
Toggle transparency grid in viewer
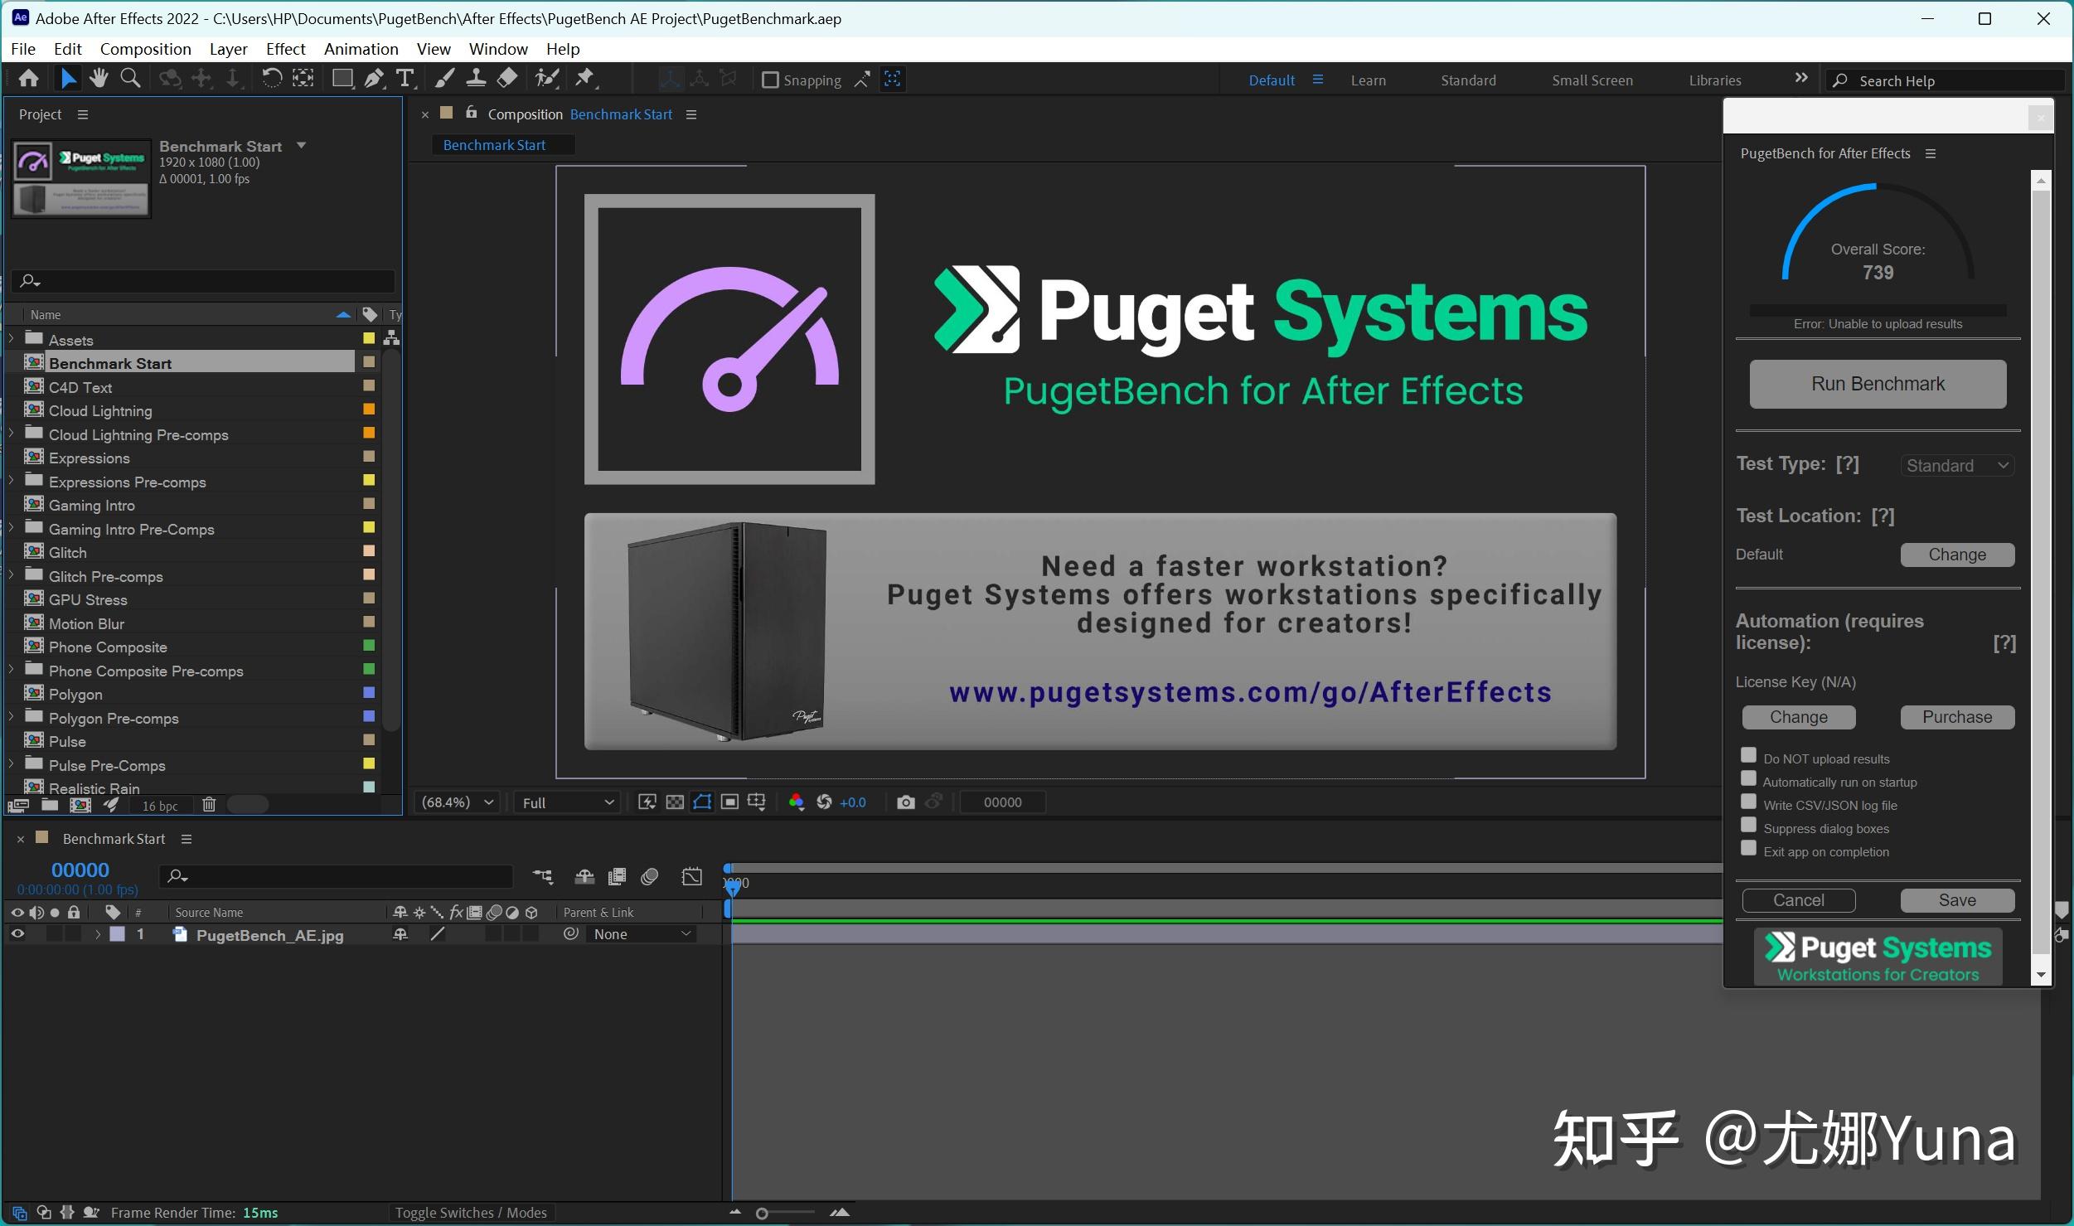675,802
